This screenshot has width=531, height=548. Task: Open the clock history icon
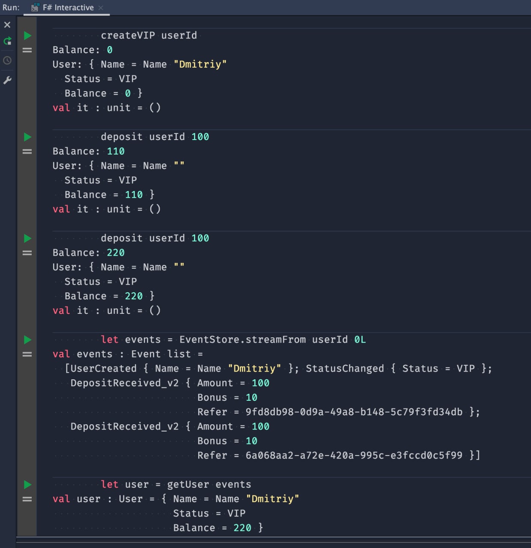[7, 60]
